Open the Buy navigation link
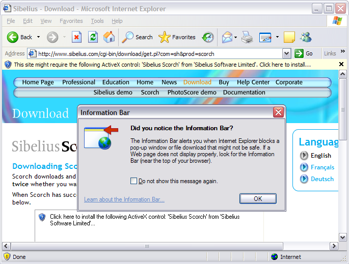This screenshot has height=264, width=349. pyautogui.click(x=224, y=82)
